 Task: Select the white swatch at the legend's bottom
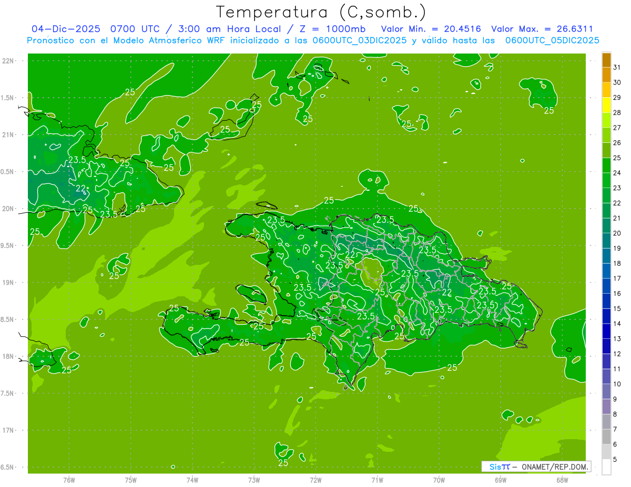click(606, 467)
